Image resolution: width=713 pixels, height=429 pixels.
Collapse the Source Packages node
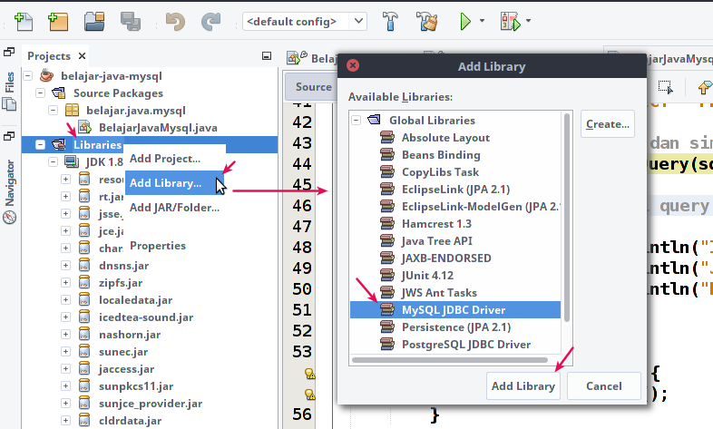pyautogui.click(x=41, y=93)
